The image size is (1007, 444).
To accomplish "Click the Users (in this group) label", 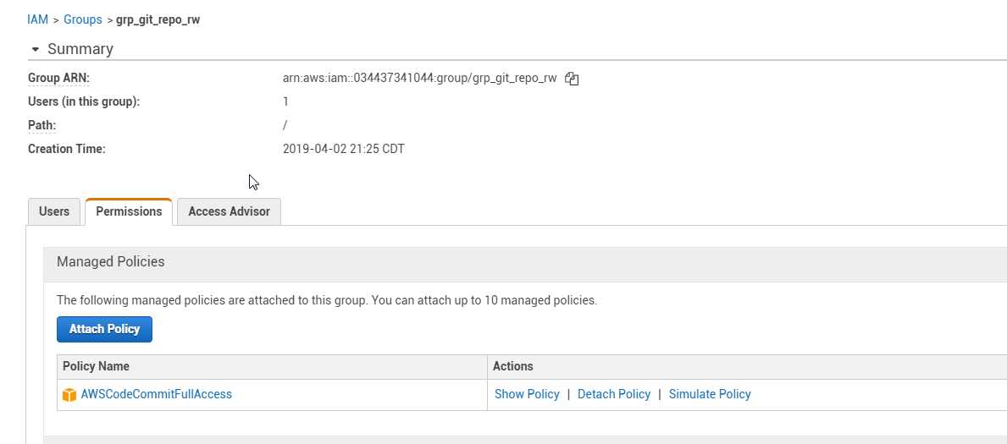I will [84, 101].
